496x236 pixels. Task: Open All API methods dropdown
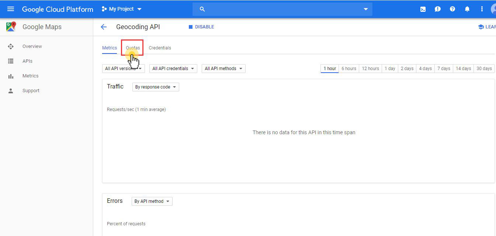[x=223, y=69]
